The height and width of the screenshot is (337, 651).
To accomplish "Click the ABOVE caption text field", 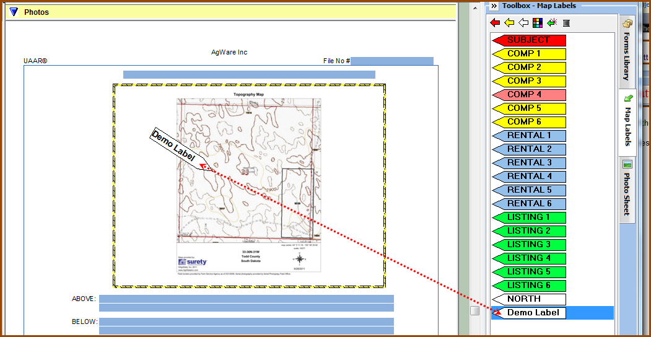I will click(246, 299).
